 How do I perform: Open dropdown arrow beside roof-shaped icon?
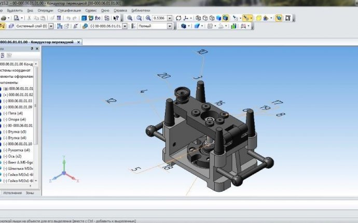[271, 18]
